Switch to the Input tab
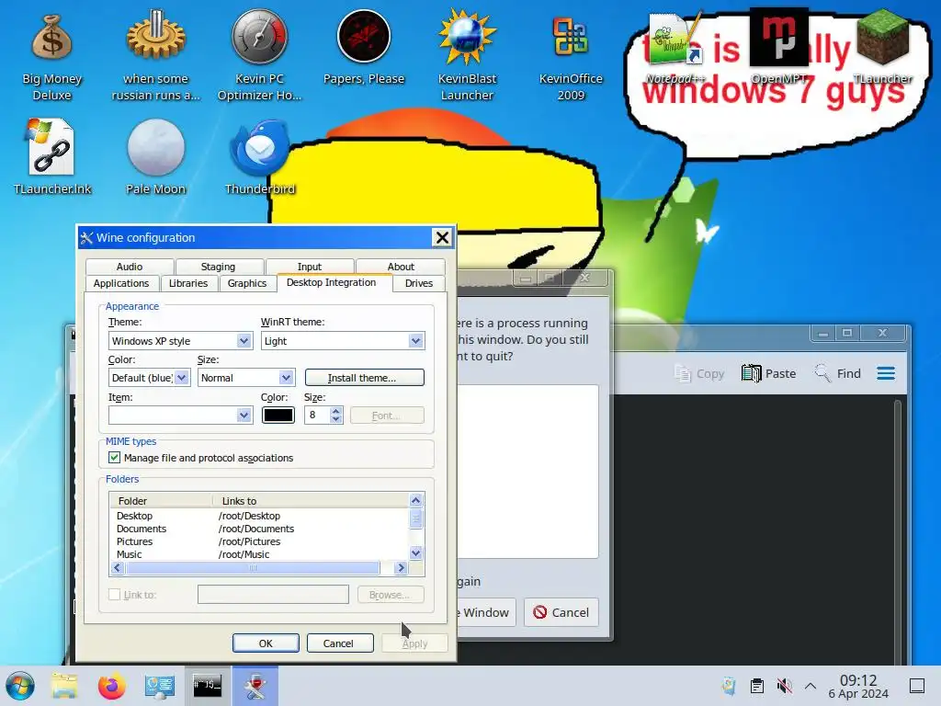Image resolution: width=941 pixels, height=706 pixels. click(309, 267)
